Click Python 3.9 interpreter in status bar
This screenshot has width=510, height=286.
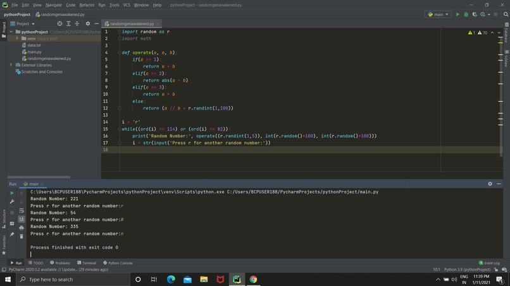pos(468,270)
